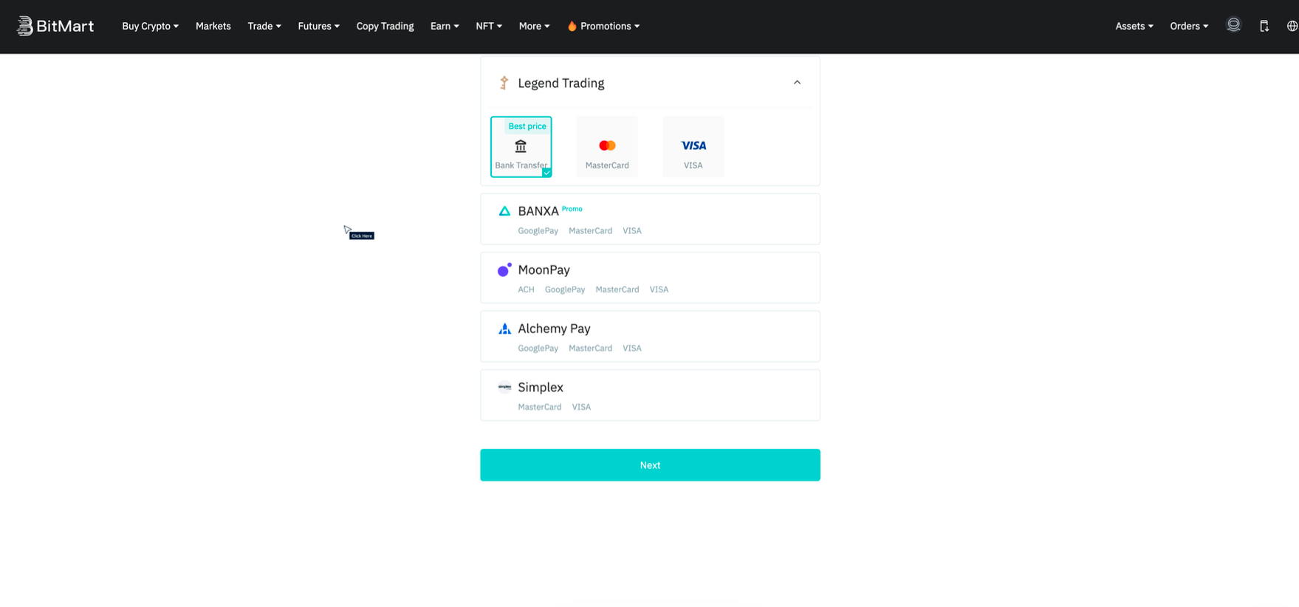
Task: Expand the More menu
Action: [x=534, y=26]
